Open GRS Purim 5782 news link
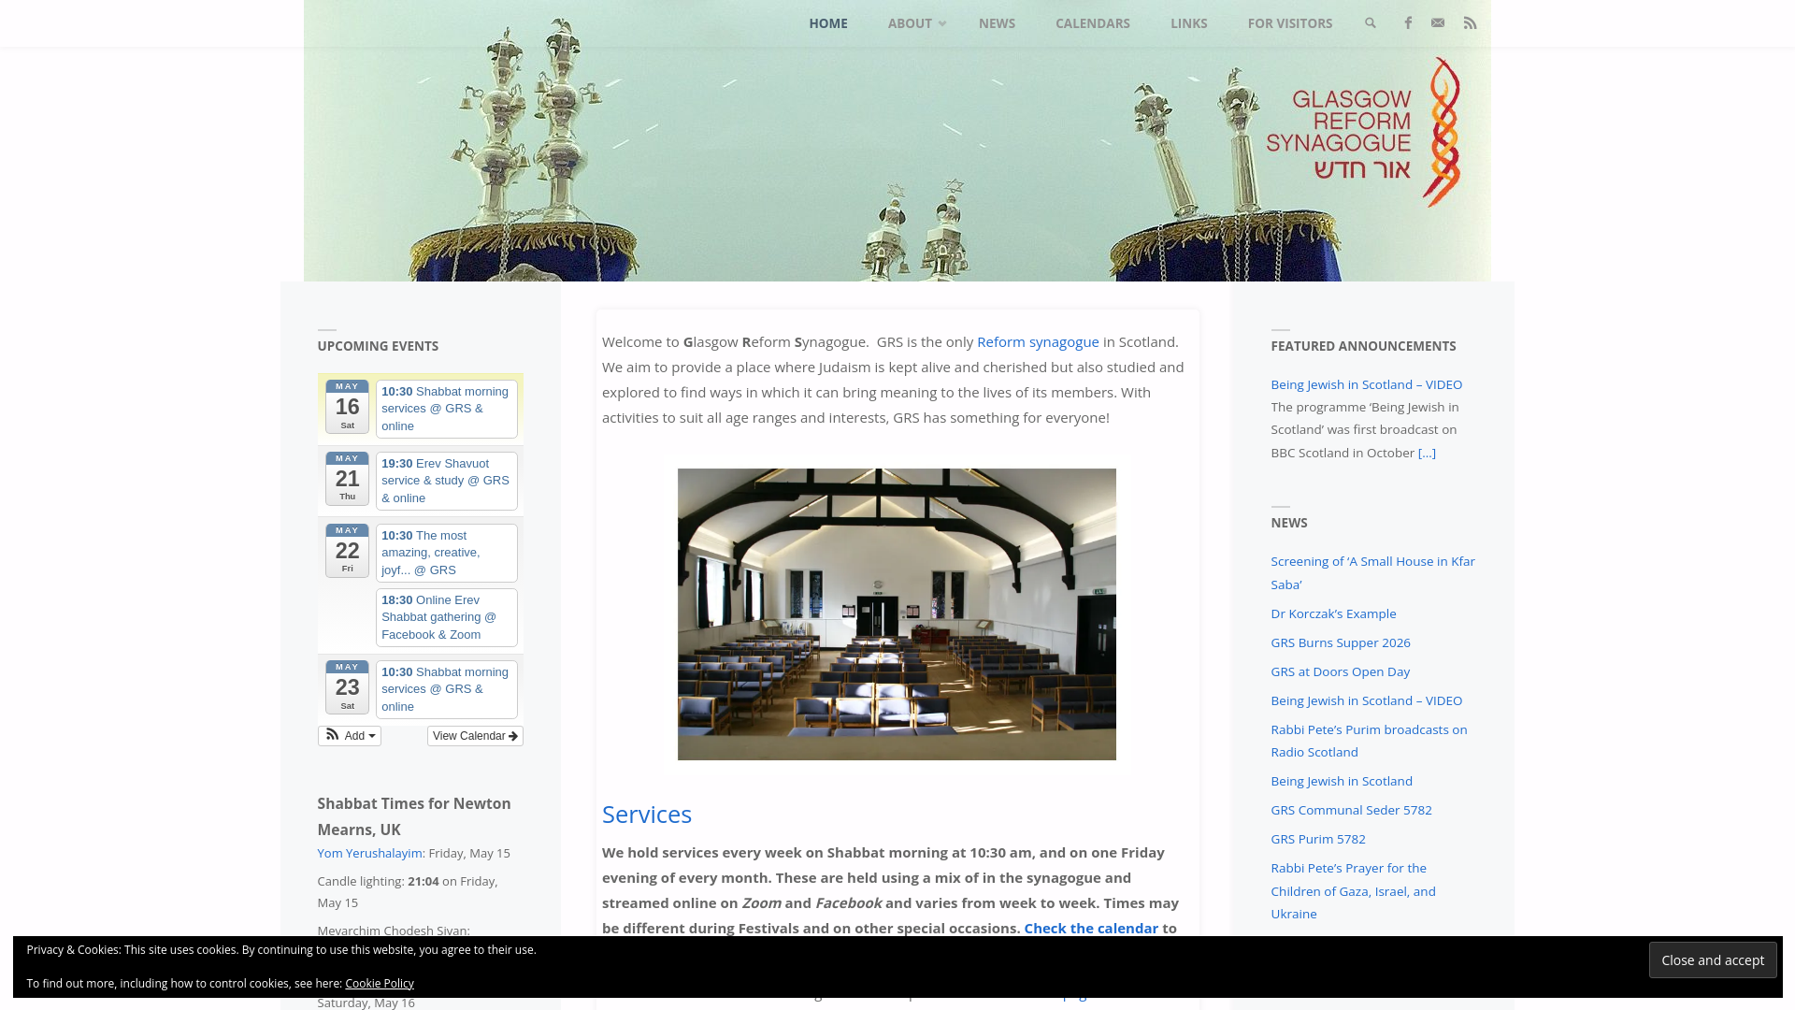 1318,839
